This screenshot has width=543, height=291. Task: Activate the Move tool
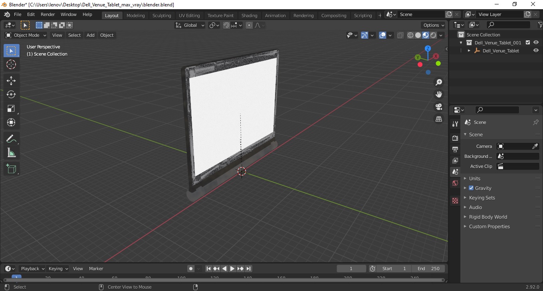11,81
